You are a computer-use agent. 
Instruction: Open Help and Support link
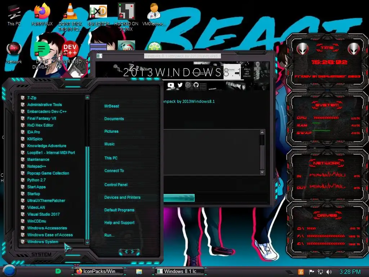point(119,223)
